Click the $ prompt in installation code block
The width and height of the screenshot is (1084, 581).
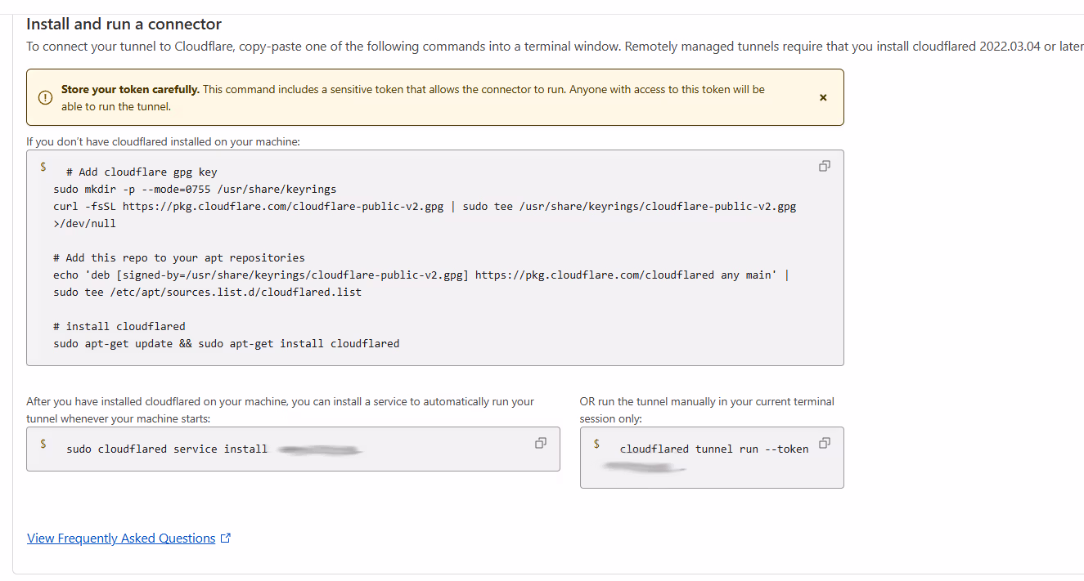[43, 167]
